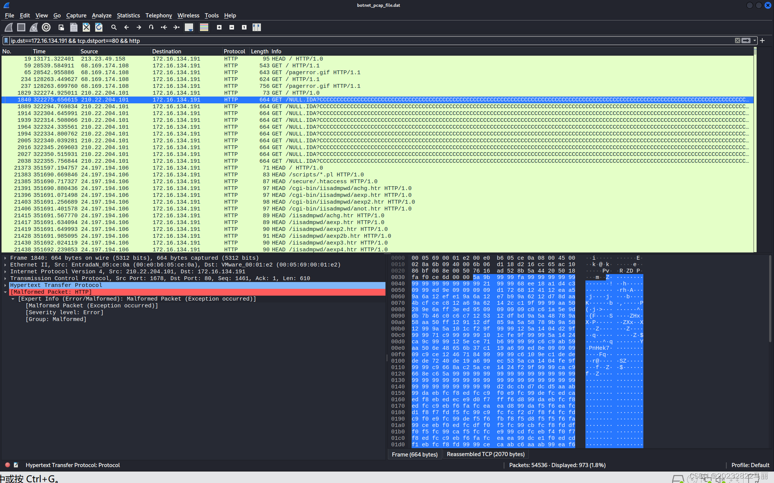The height and width of the screenshot is (483, 774).
Task: Jump to the first packet
Action: 164,27
